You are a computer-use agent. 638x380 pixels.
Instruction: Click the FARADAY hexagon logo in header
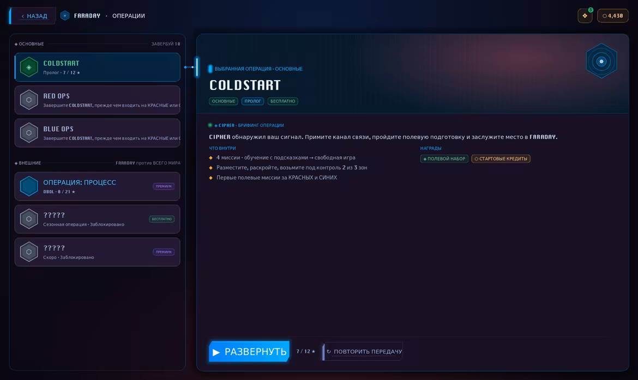pyautogui.click(x=65, y=16)
